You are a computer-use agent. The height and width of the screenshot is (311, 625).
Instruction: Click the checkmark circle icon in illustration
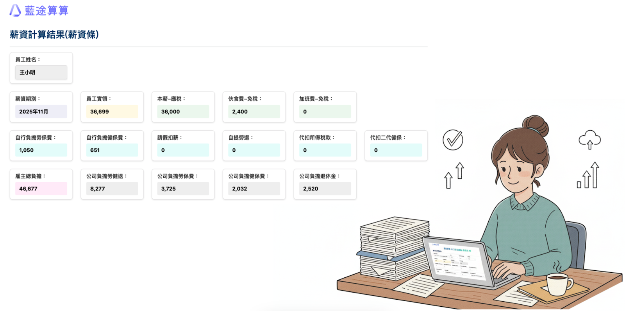[453, 140]
